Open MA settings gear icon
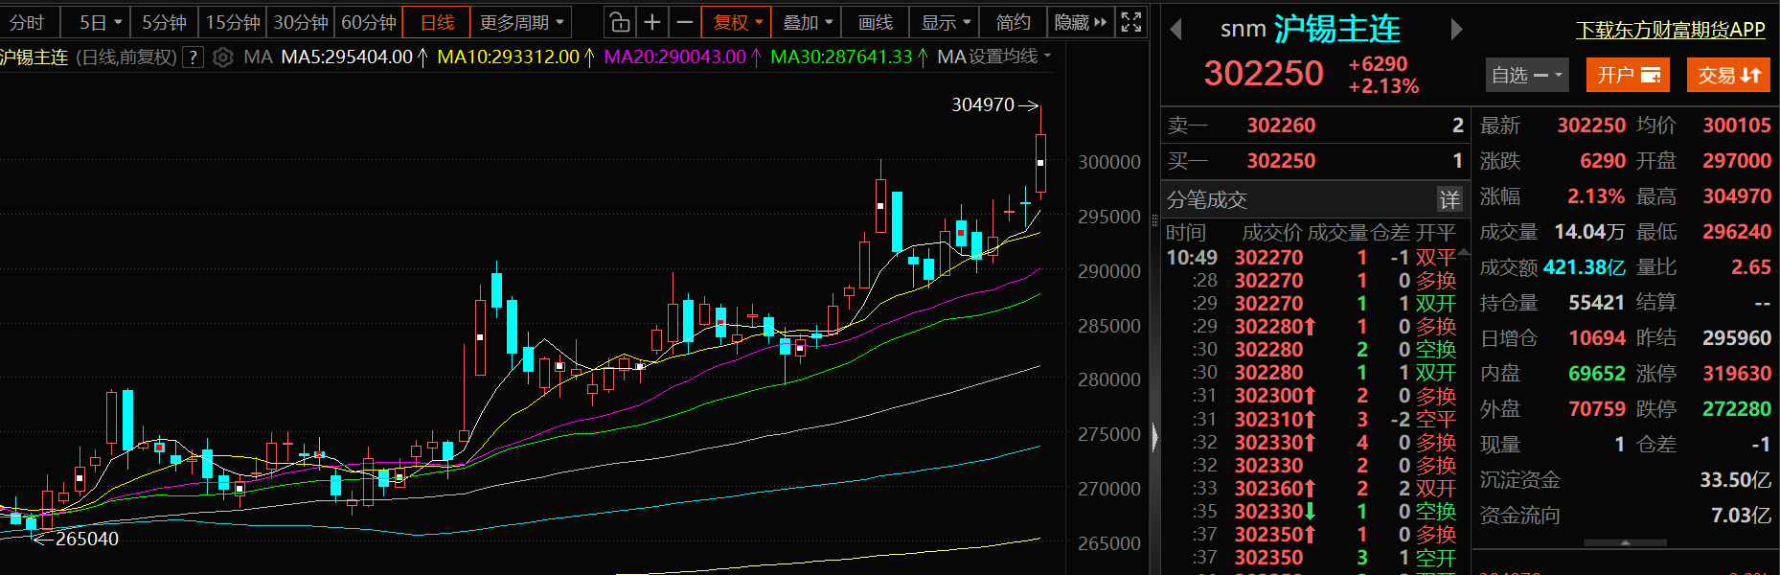Viewport: 1780px width, 575px height. point(223,57)
